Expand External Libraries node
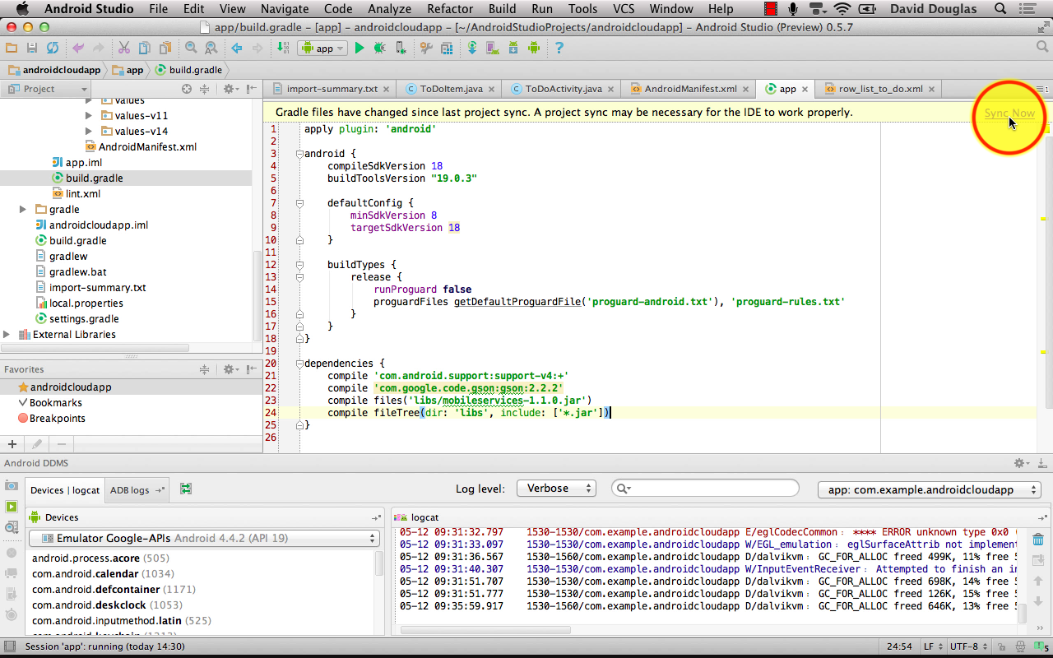This screenshot has width=1053, height=658. pos(7,335)
